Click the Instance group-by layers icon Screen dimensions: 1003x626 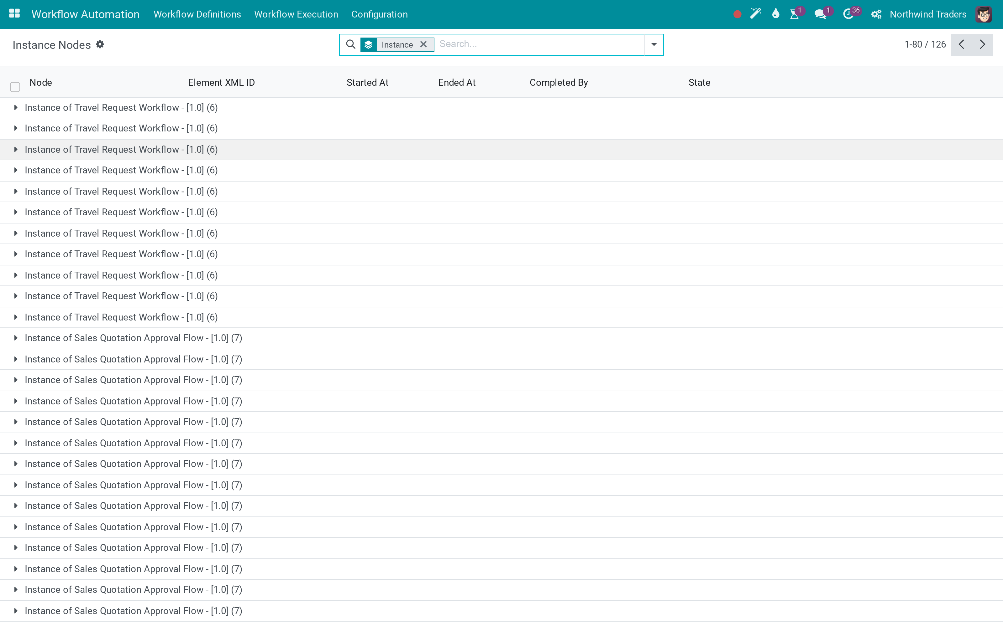click(369, 45)
